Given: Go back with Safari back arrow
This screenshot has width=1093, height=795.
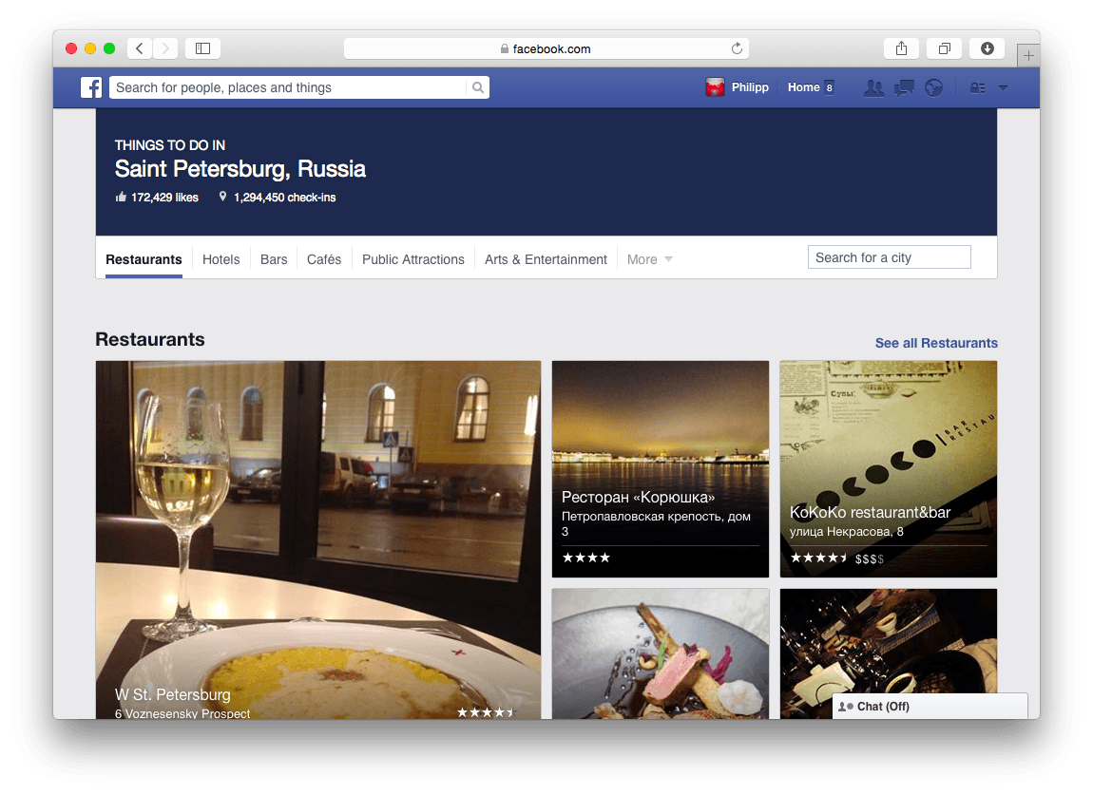Looking at the screenshot, I should pos(140,48).
